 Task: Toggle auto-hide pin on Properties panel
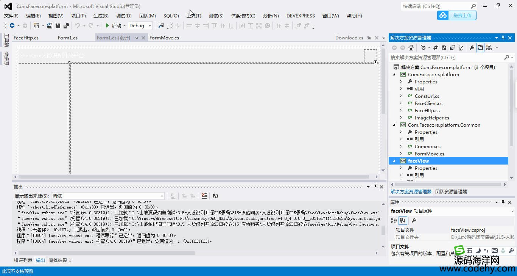click(x=503, y=202)
